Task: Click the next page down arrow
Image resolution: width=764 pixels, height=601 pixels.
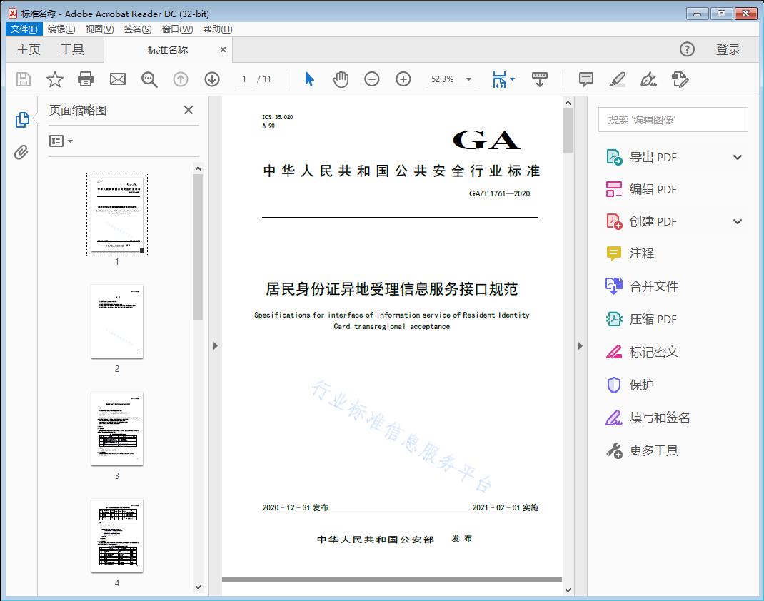Action: click(212, 79)
